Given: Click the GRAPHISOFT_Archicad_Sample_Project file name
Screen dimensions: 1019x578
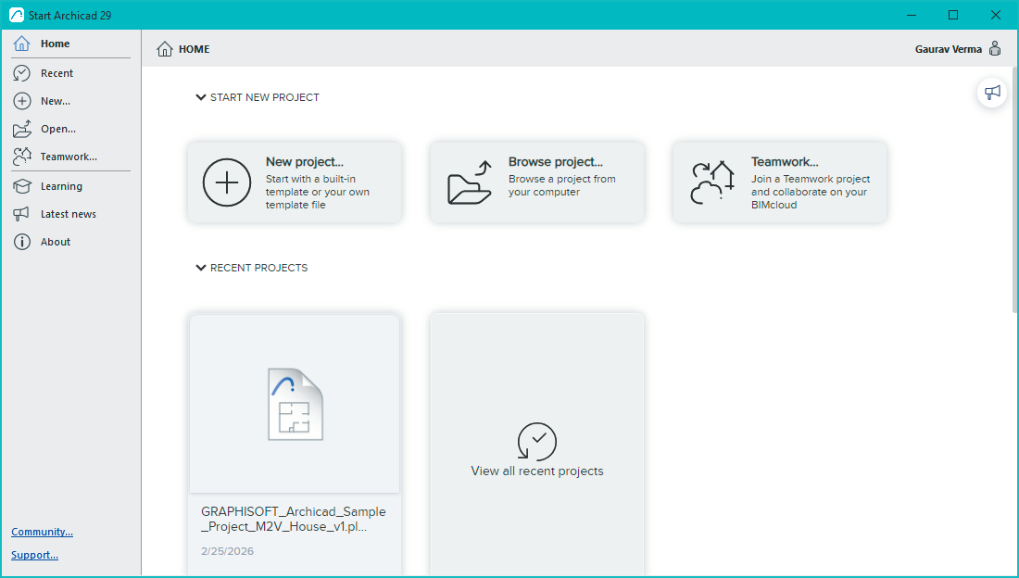Looking at the screenshot, I should tap(294, 519).
